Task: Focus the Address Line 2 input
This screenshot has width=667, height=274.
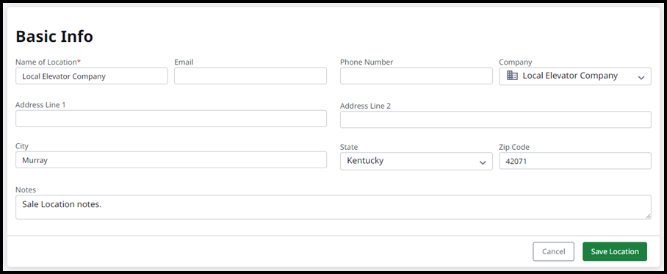Action: (496, 120)
